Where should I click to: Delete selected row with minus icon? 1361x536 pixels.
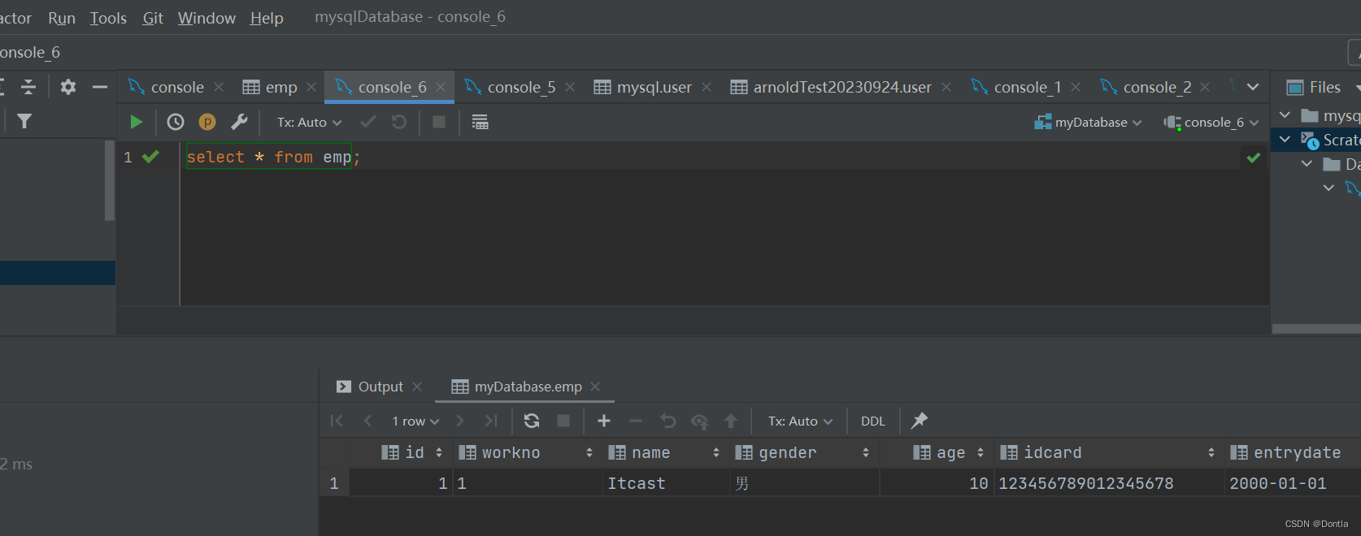[636, 421]
